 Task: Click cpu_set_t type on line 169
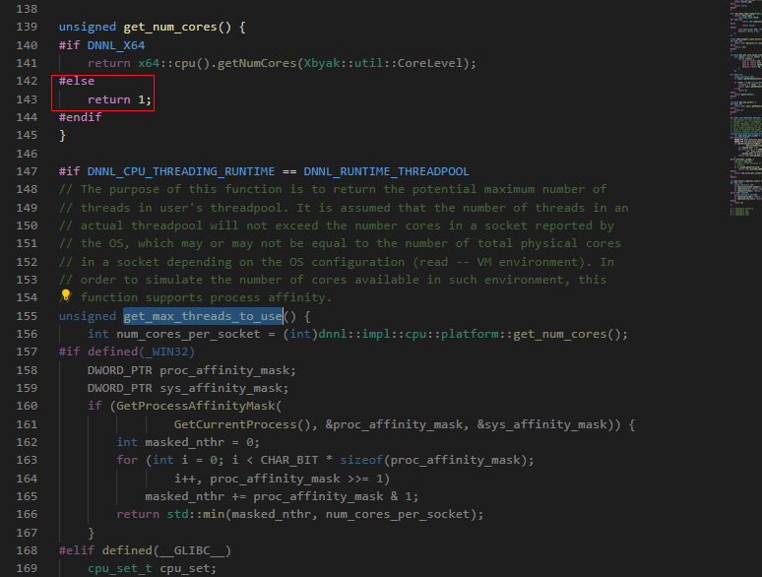[119, 568]
